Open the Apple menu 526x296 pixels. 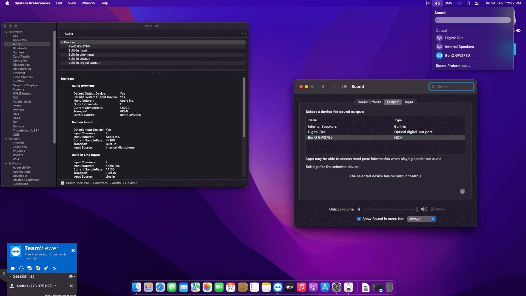[x=7, y=3]
